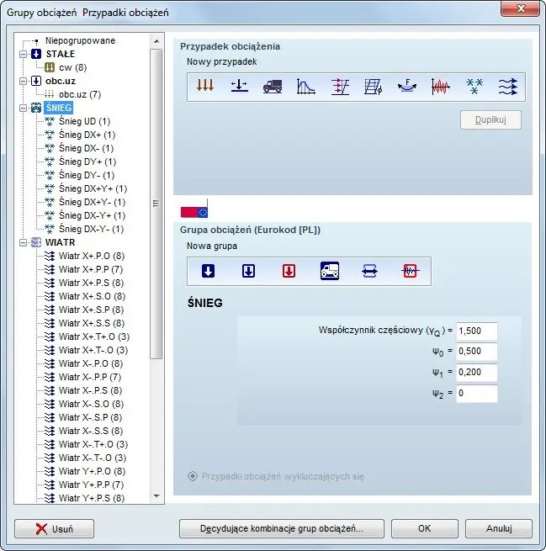
Task: Create new vehicle load group icon
Action: click(329, 270)
